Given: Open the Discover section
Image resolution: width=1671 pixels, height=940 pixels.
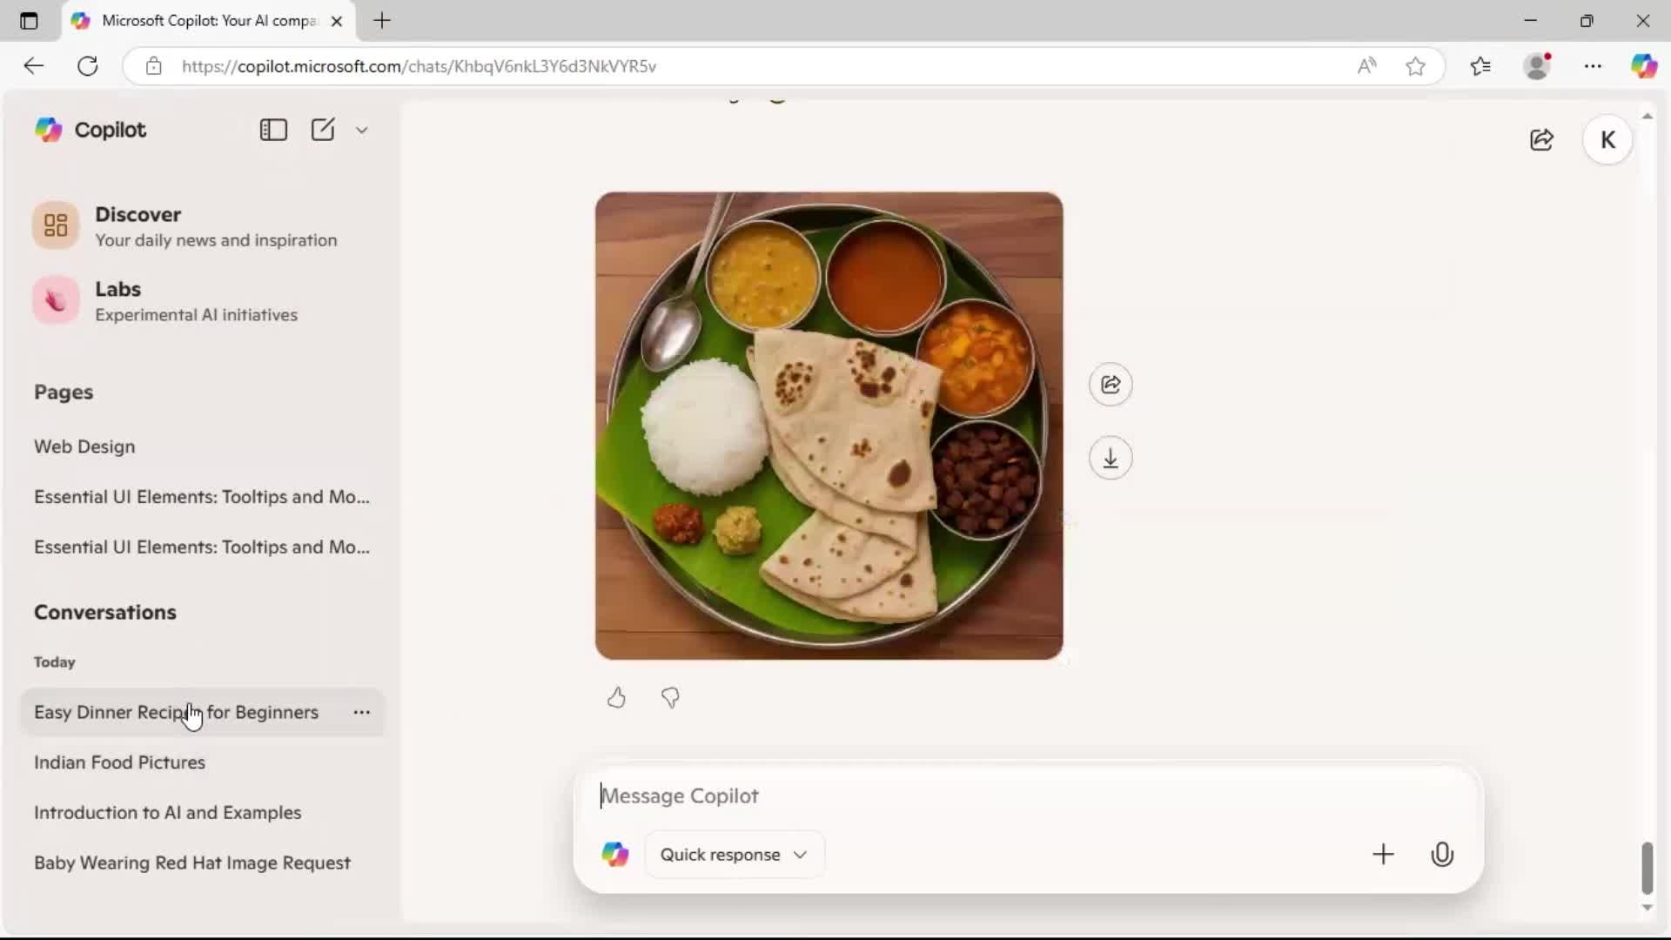Looking at the screenshot, I should pos(202,226).
